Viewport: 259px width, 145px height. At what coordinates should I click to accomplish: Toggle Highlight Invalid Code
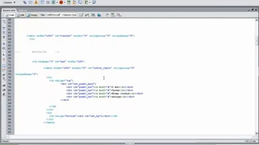pyautogui.click(x=4, y=59)
